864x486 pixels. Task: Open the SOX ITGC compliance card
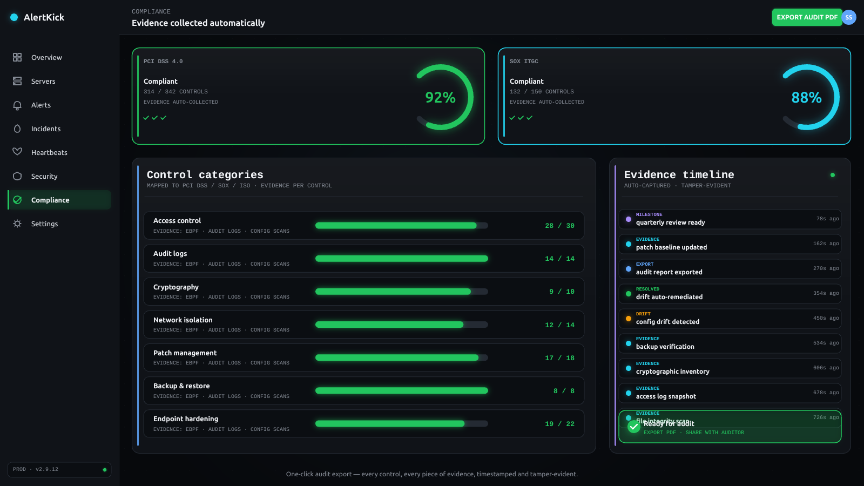(x=674, y=96)
